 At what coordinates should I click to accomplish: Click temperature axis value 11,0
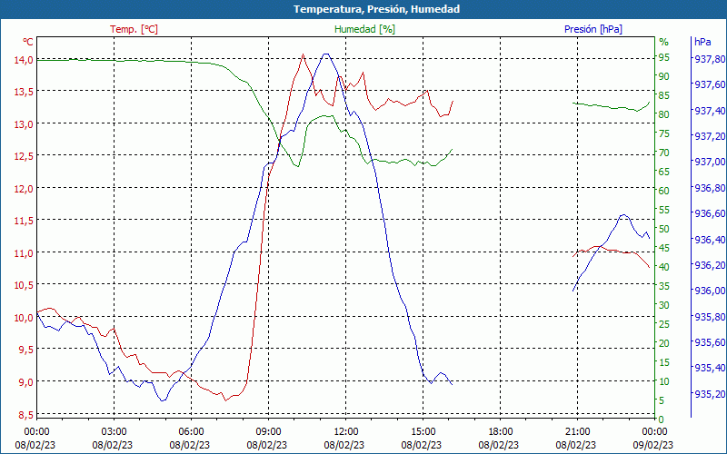click(25, 253)
